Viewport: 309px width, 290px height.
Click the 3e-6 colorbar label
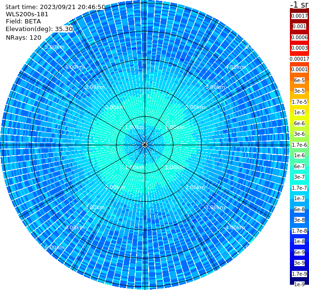pos(299,134)
